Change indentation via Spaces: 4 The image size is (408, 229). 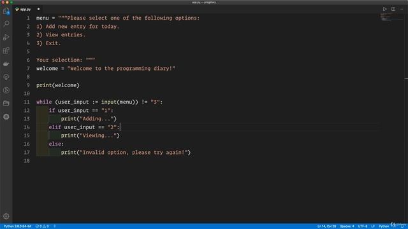point(347,226)
